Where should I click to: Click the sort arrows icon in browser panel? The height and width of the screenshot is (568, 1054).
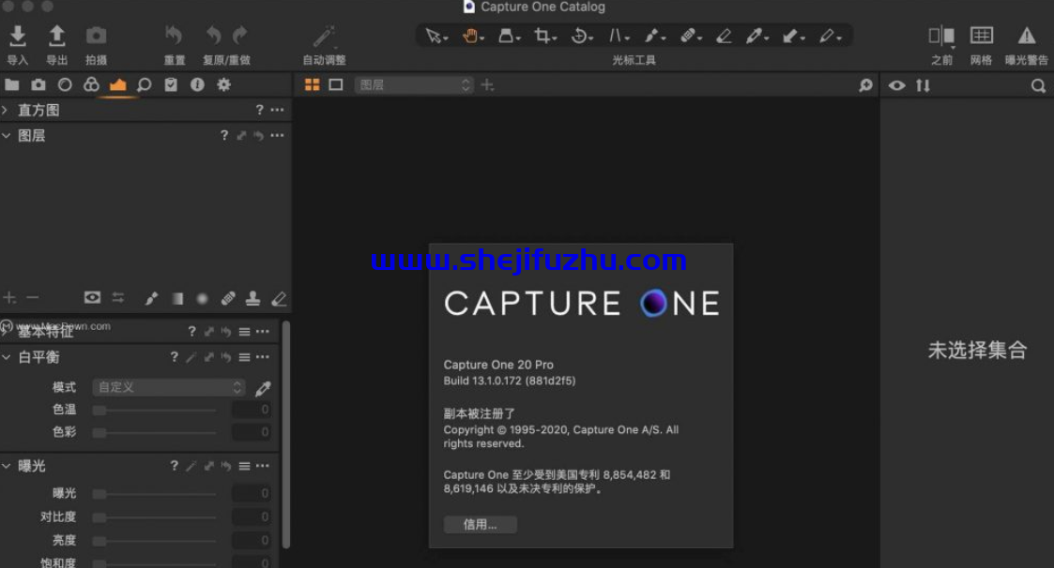[x=923, y=86]
